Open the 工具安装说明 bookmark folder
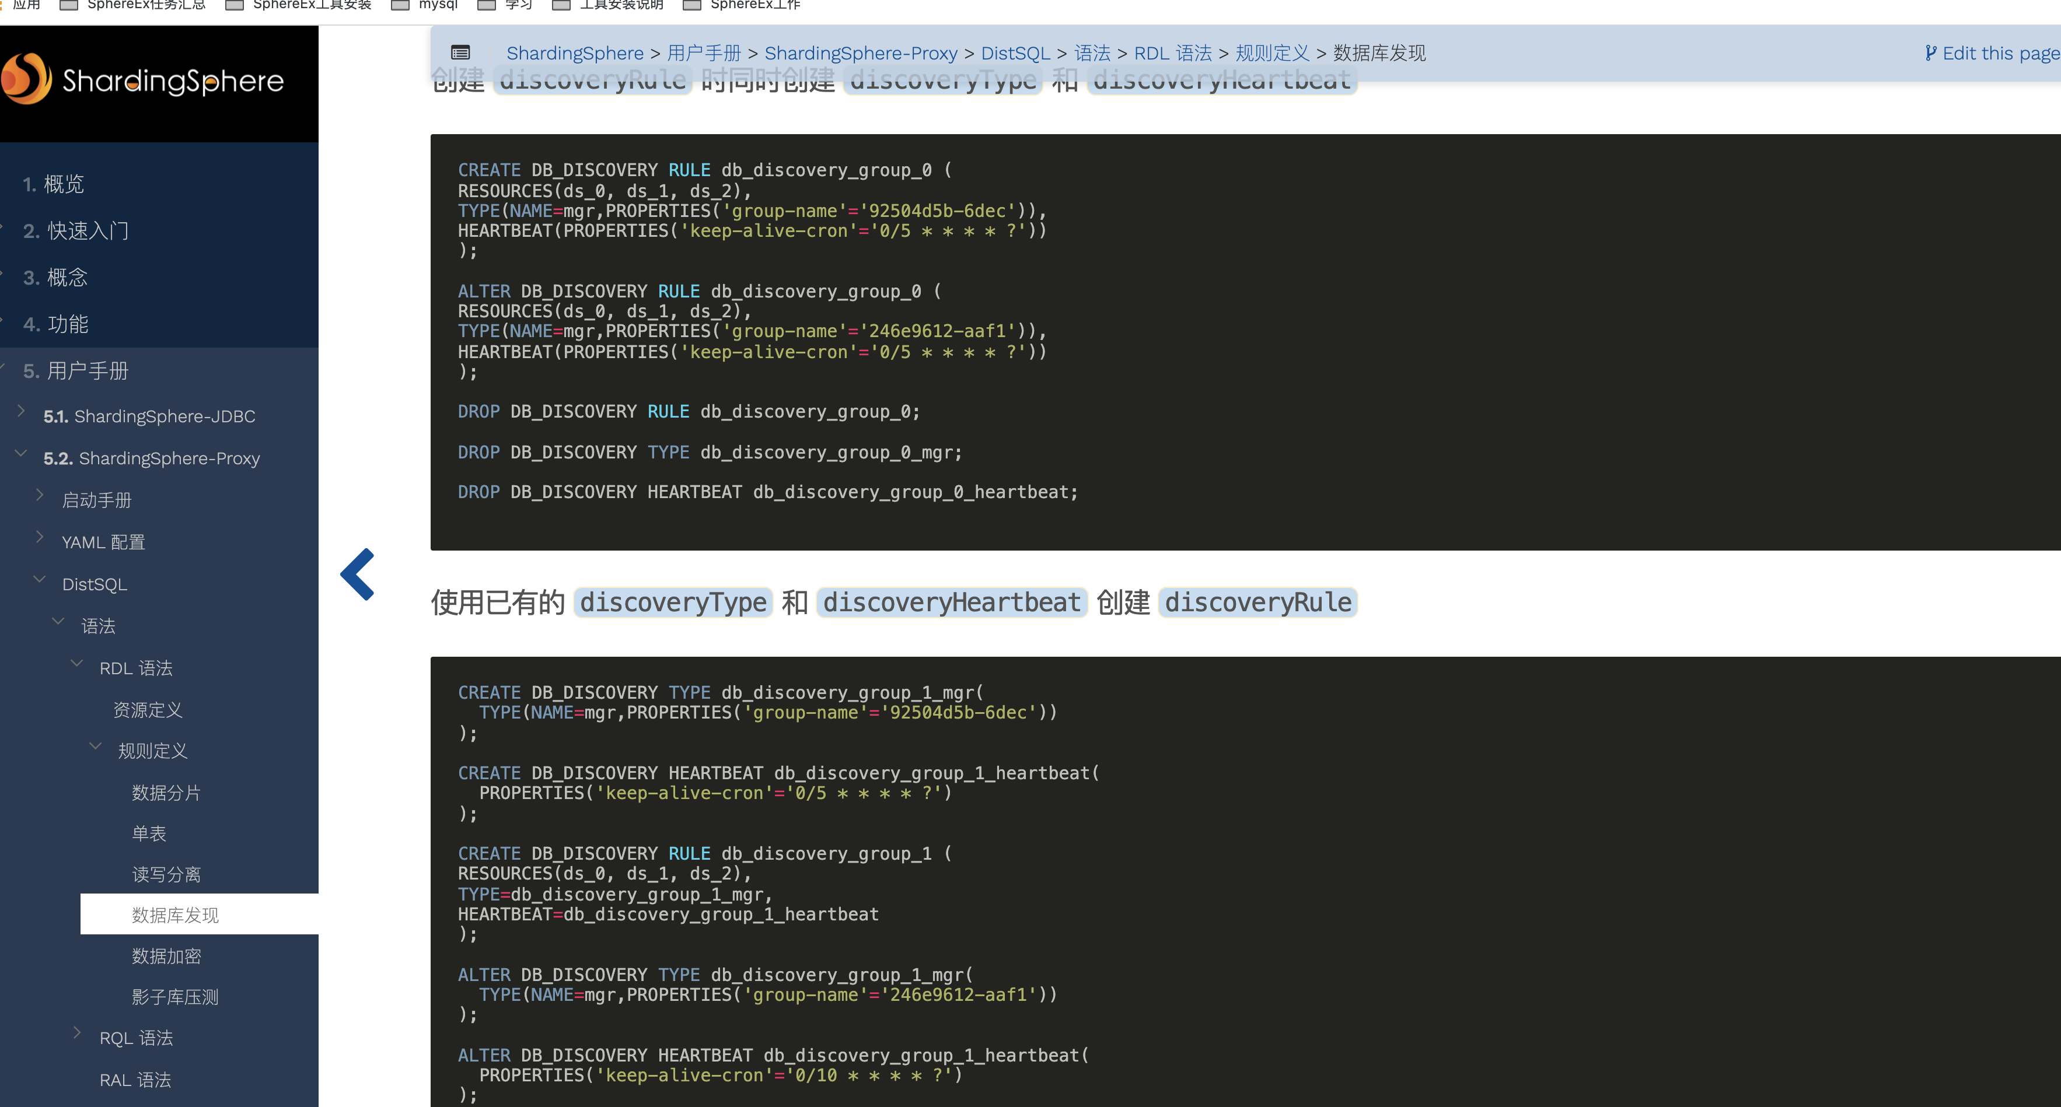The width and height of the screenshot is (2061, 1107). pyautogui.click(x=608, y=5)
